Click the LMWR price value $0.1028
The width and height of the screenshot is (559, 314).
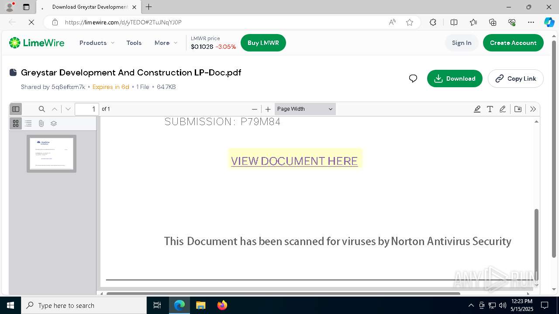202,47
